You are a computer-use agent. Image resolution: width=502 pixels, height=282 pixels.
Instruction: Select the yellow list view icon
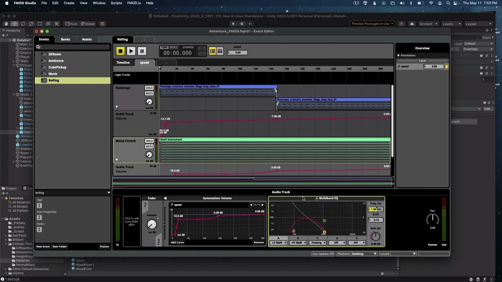click(x=212, y=51)
